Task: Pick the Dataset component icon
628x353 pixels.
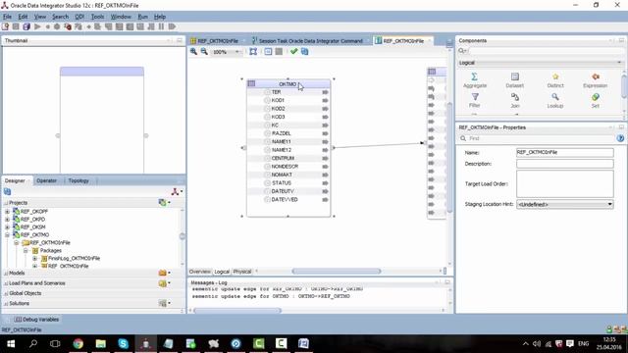Action: pos(515,76)
